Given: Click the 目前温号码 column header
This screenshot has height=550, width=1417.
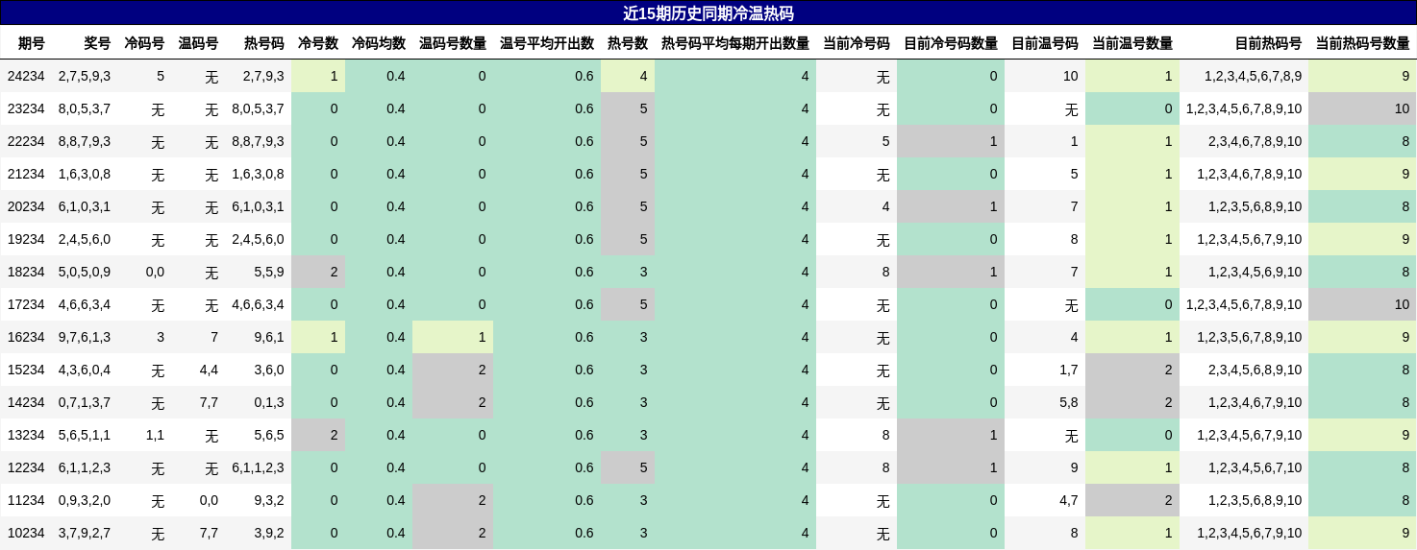Looking at the screenshot, I should (1044, 43).
